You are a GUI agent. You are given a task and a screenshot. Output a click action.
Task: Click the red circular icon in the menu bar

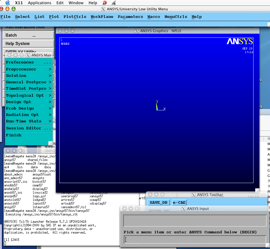click(x=105, y=3)
